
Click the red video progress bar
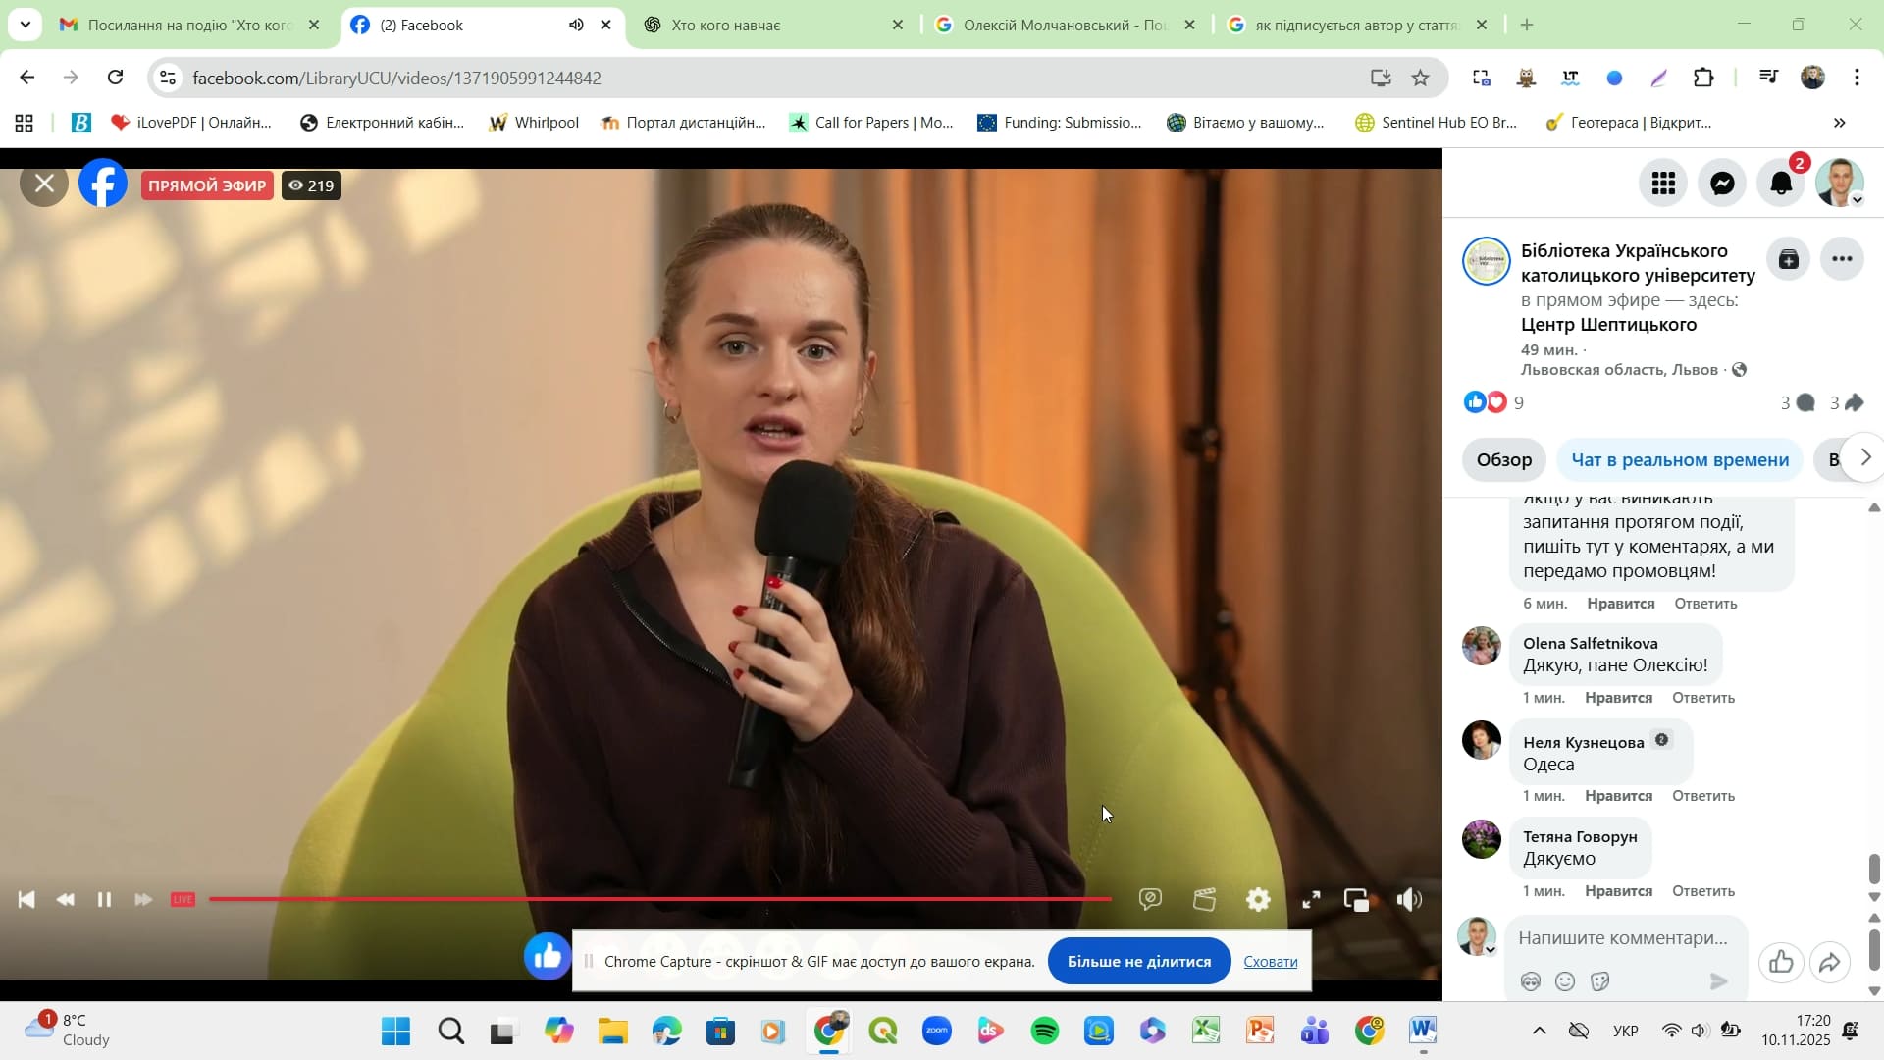pos(657,899)
